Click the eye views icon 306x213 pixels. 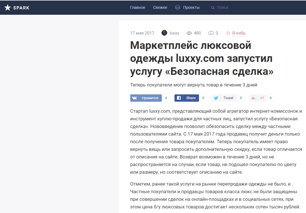(189, 33)
